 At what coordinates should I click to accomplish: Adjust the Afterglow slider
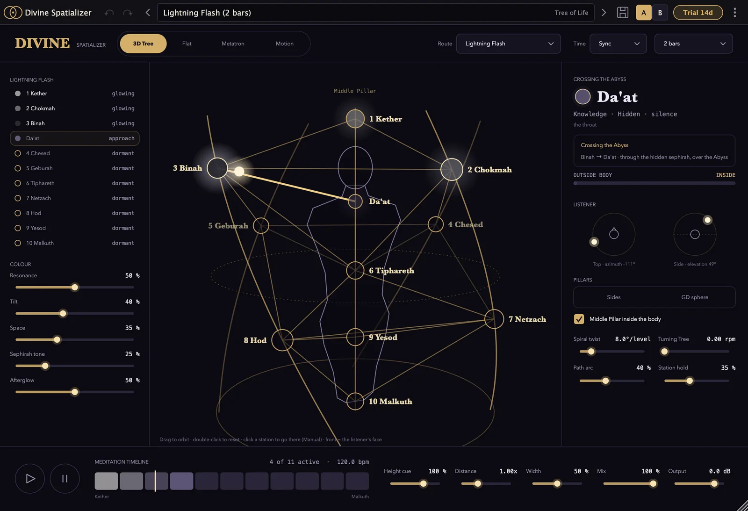[x=75, y=392]
